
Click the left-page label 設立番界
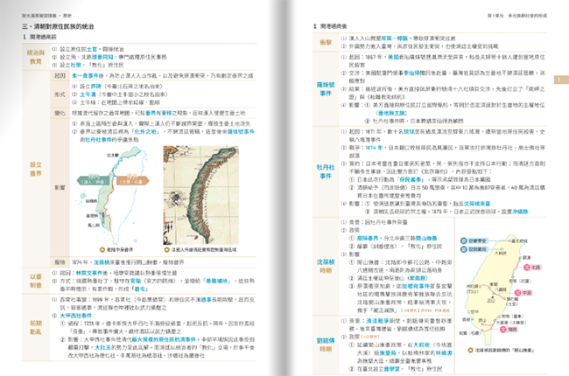click(x=36, y=169)
